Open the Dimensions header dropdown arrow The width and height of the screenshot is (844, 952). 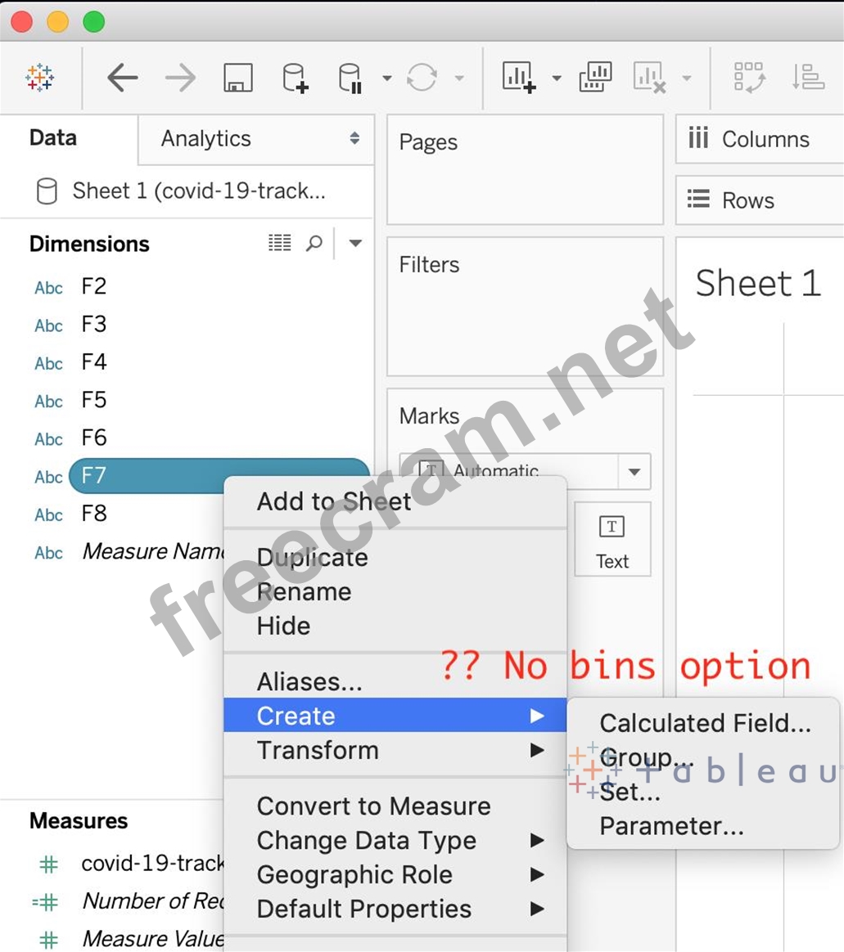click(355, 244)
